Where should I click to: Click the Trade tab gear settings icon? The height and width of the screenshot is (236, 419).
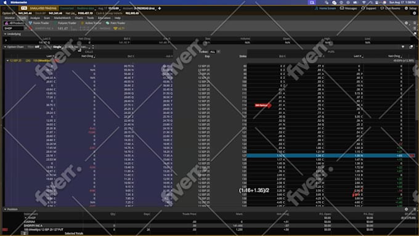click(406, 23)
